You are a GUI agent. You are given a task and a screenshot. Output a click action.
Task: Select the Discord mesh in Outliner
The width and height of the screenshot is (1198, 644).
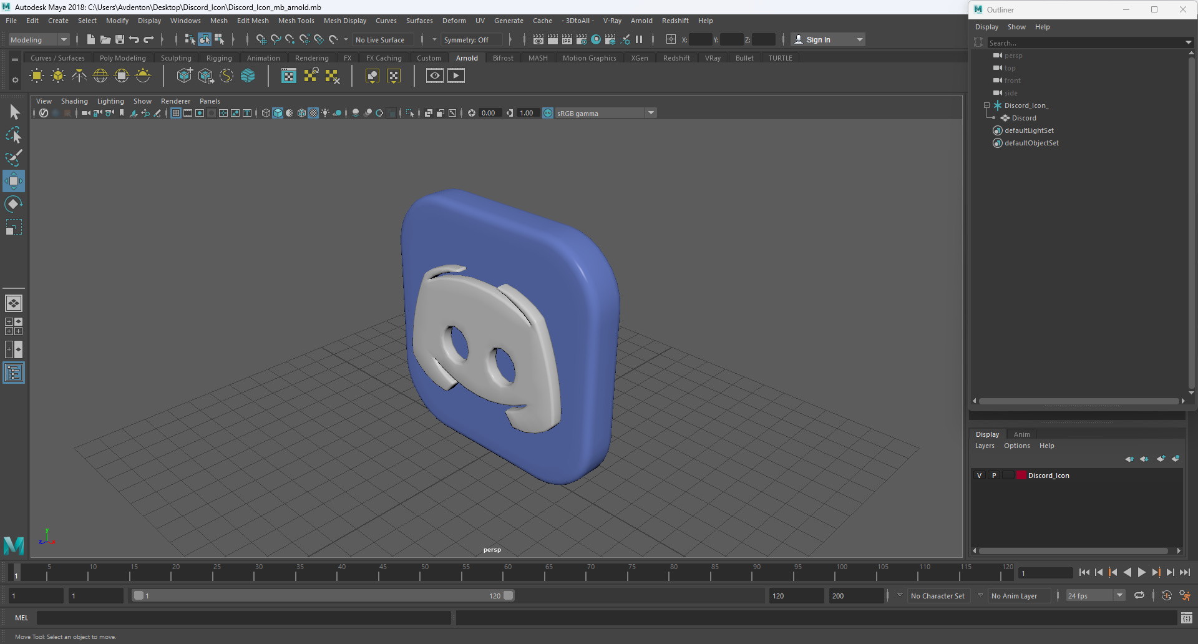coord(1023,118)
